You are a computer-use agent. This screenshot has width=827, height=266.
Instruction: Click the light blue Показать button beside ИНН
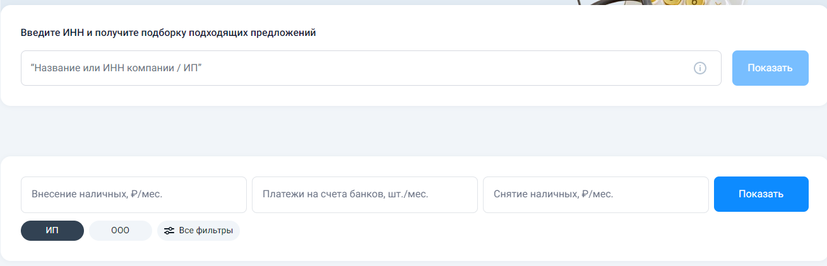pos(770,68)
